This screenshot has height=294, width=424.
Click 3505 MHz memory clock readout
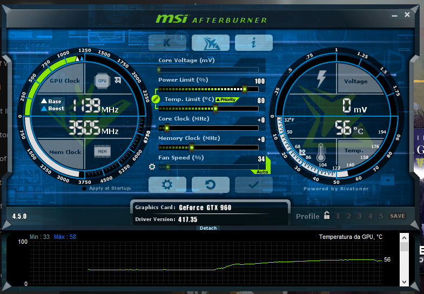point(93,128)
